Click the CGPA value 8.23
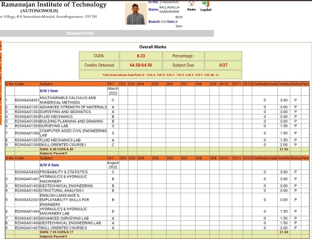 pyautogui.click(x=141, y=56)
